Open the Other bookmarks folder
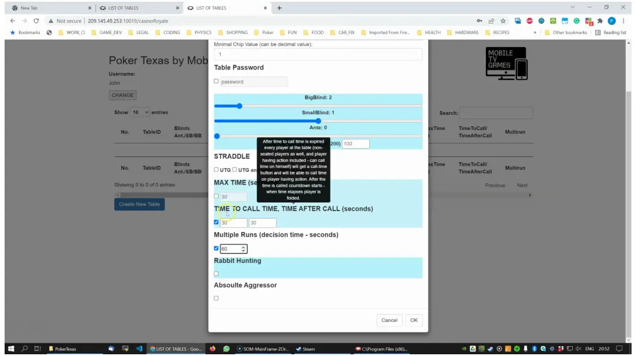Screen dimensions: 635x356 pyautogui.click(x=566, y=32)
